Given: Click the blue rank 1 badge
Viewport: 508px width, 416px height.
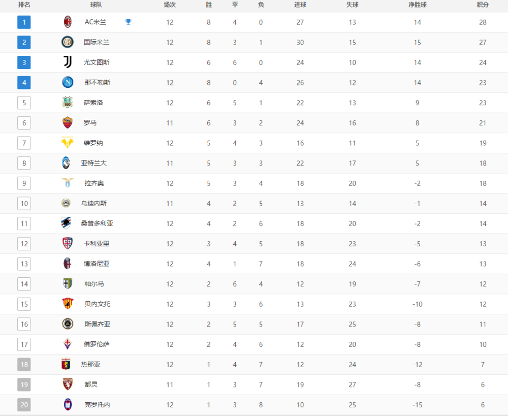Looking at the screenshot, I should tap(24, 22).
